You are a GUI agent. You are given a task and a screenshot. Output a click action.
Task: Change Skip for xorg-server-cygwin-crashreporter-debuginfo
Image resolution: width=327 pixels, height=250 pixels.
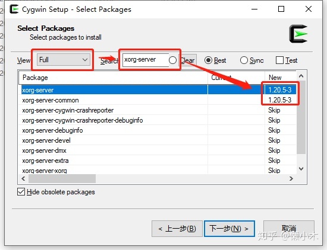coord(274,120)
